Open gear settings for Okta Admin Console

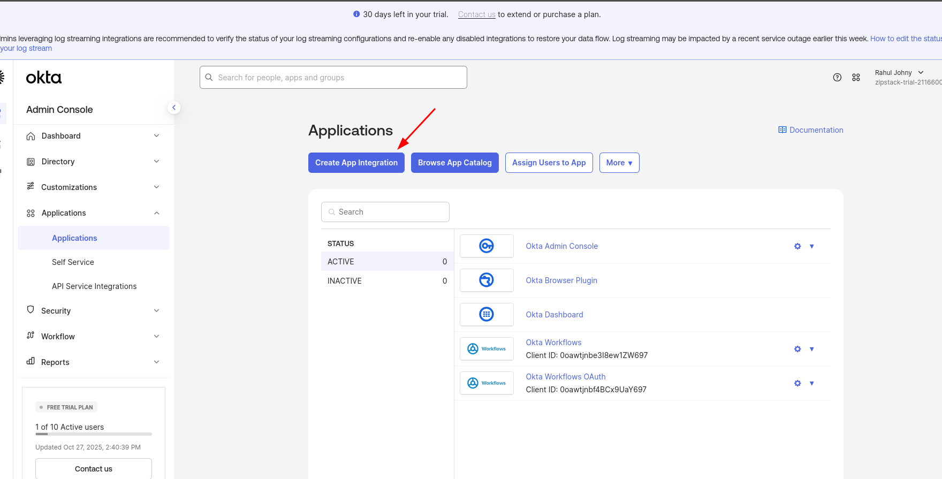pos(797,246)
